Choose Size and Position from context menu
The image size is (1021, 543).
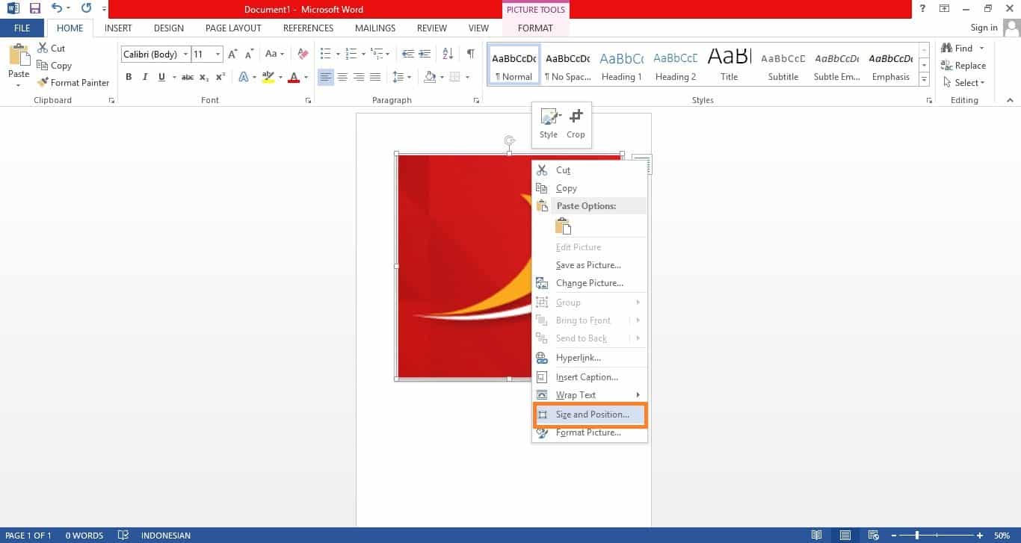tap(591, 415)
